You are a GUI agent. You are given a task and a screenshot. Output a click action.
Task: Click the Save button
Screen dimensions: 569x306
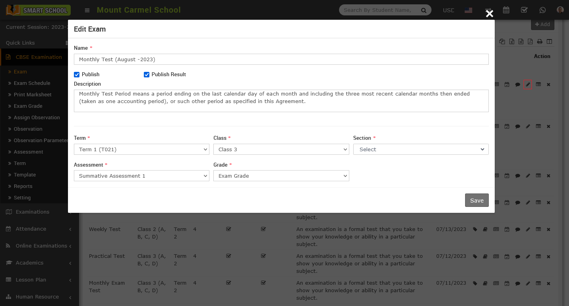[477, 200]
